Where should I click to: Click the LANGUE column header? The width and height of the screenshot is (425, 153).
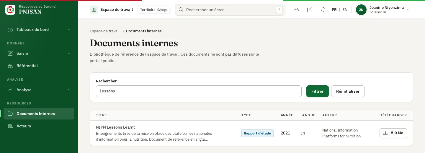pos(308,115)
